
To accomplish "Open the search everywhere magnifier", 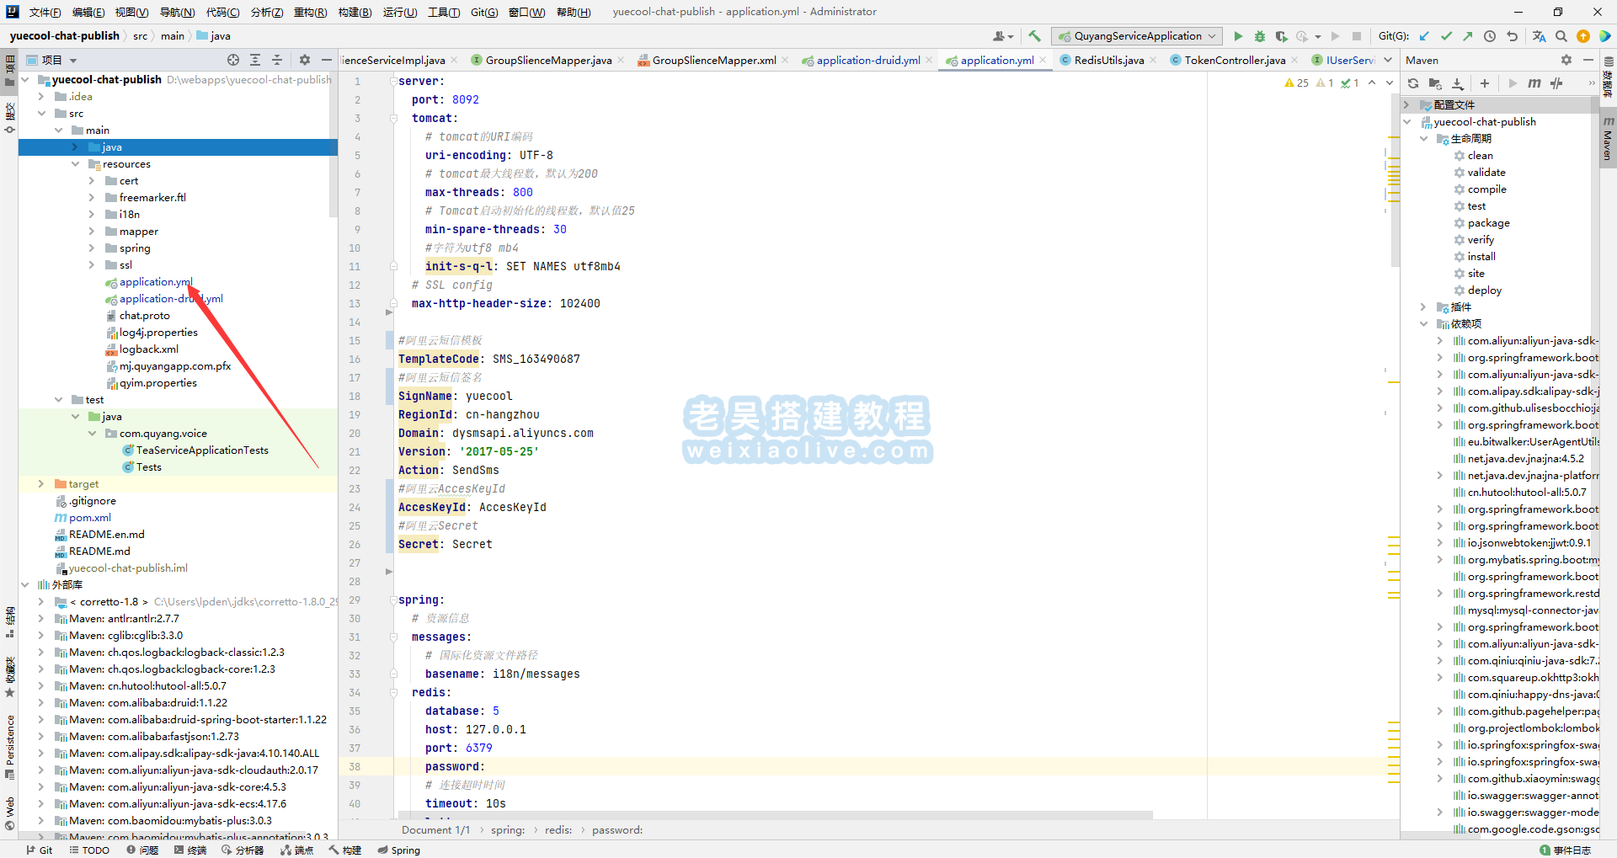I will pyautogui.click(x=1561, y=36).
